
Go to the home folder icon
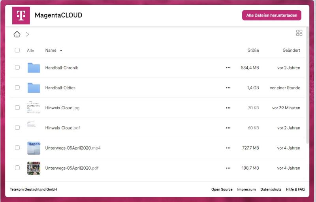point(17,34)
